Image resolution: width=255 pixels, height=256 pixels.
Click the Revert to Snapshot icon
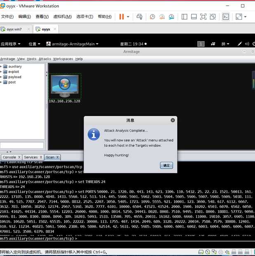(162, 16)
